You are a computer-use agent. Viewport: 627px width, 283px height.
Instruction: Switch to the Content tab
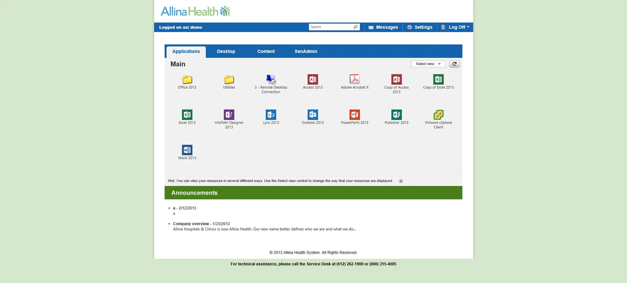point(266,52)
